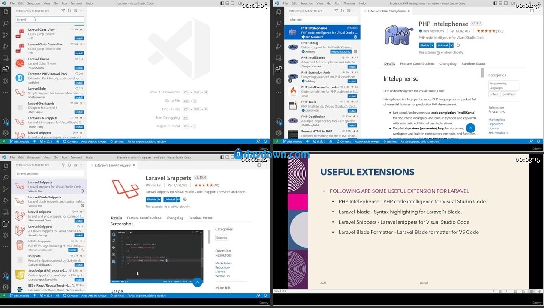Switch to Changelog tab on the Laravel Snippets page
The width and height of the screenshot is (544, 308).
(x=175, y=218)
